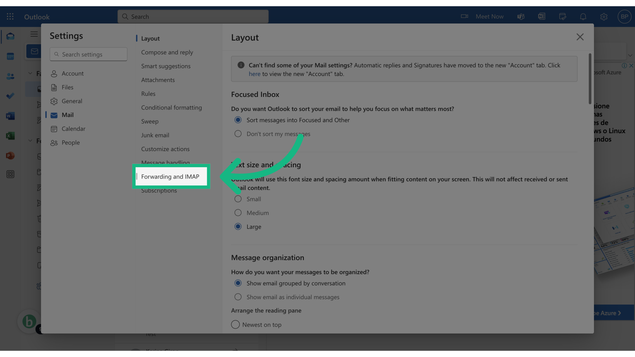Click the settings panel vertical scrollbar
The width and height of the screenshot is (635, 357).
[x=590, y=79]
